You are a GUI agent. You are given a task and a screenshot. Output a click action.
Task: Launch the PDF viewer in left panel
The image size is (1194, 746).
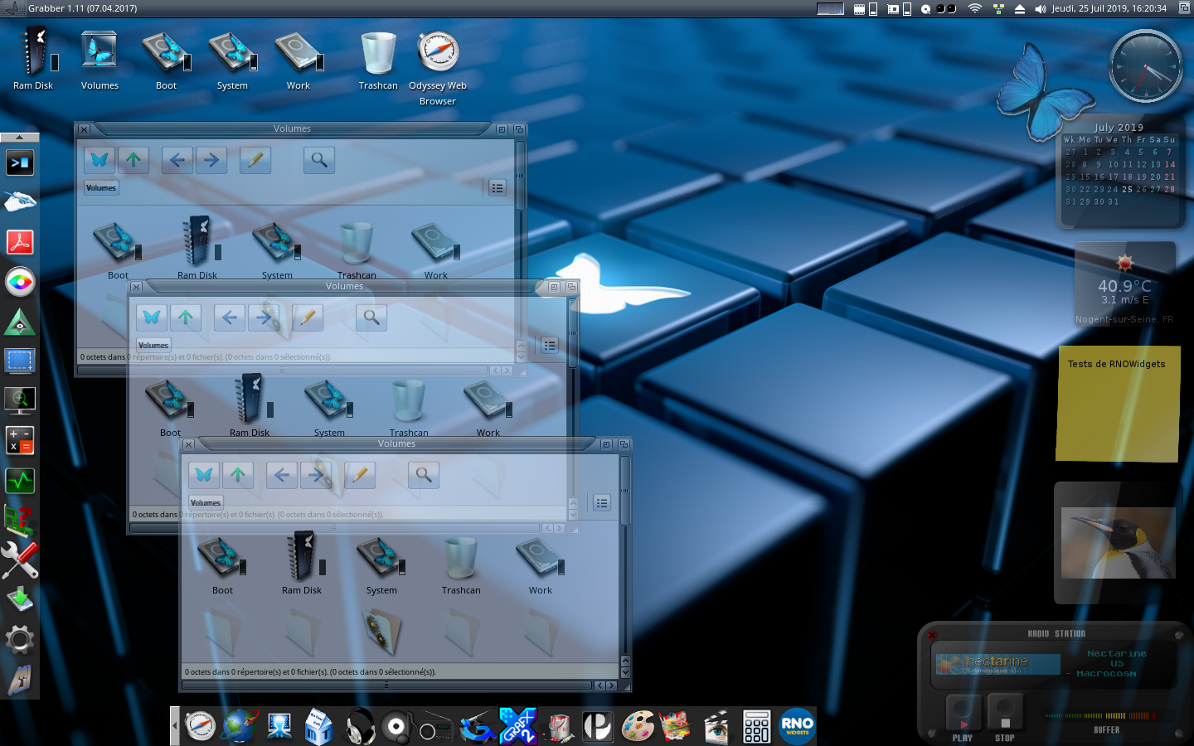coord(20,242)
